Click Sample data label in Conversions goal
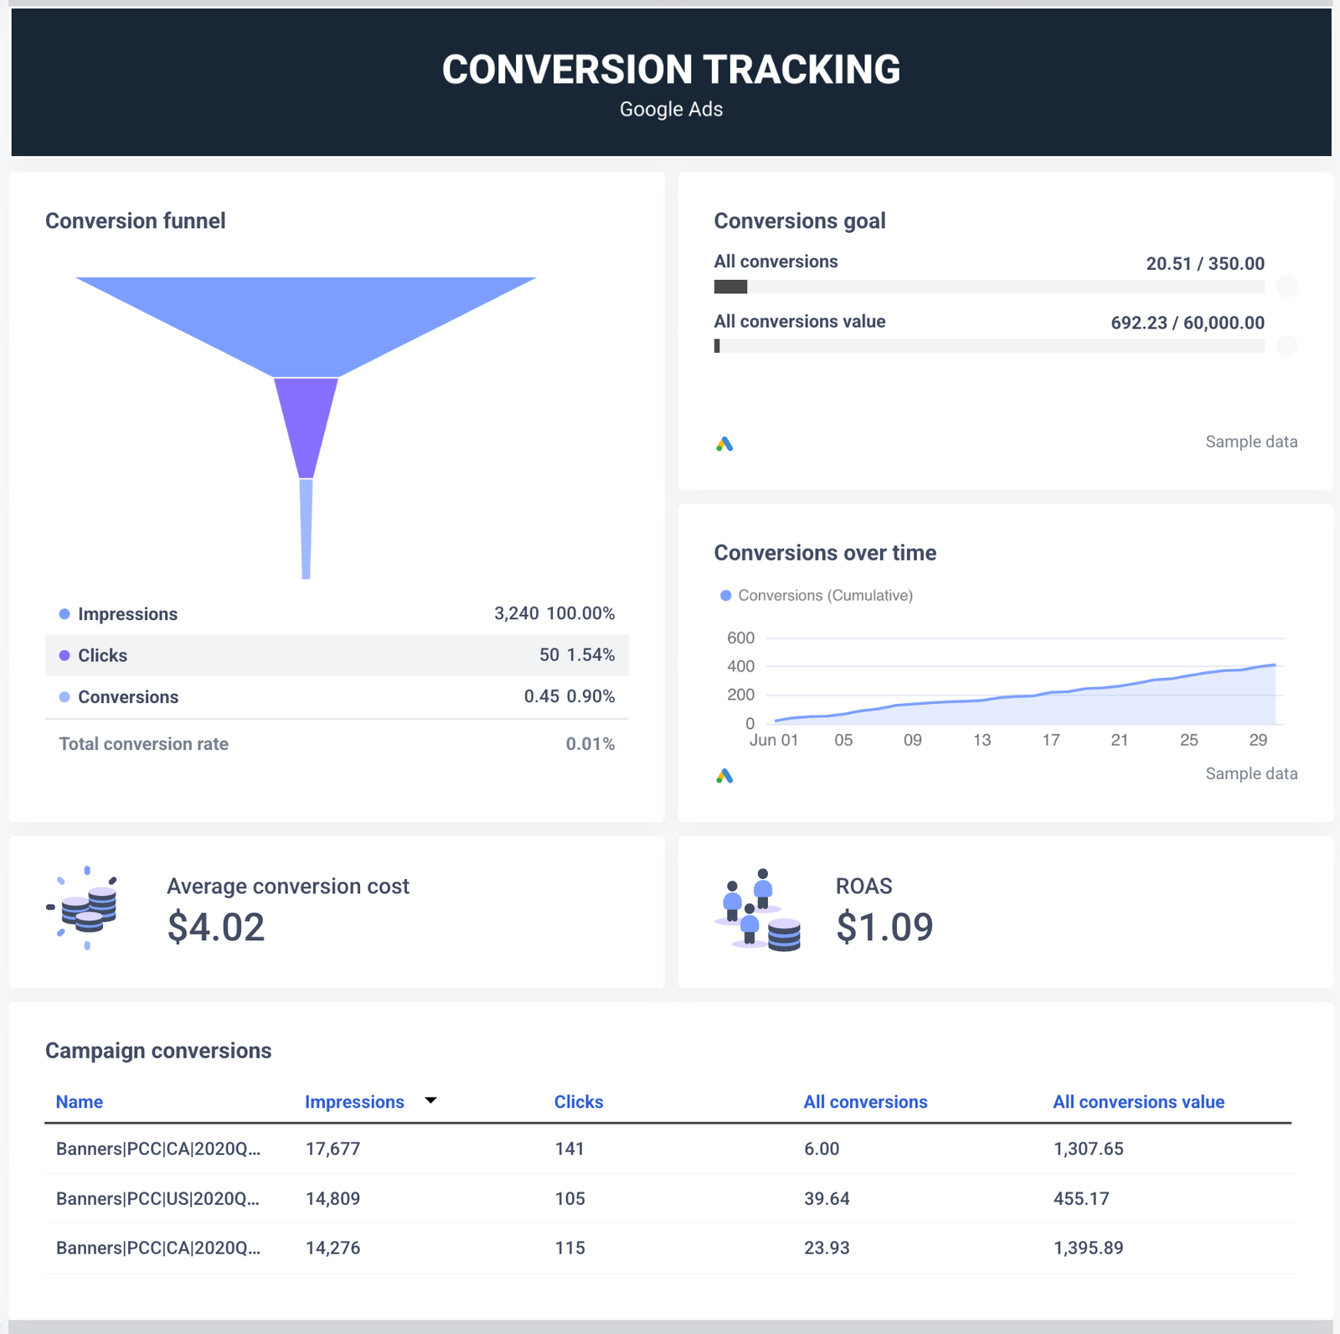This screenshot has width=1340, height=1334. (x=1251, y=442)
